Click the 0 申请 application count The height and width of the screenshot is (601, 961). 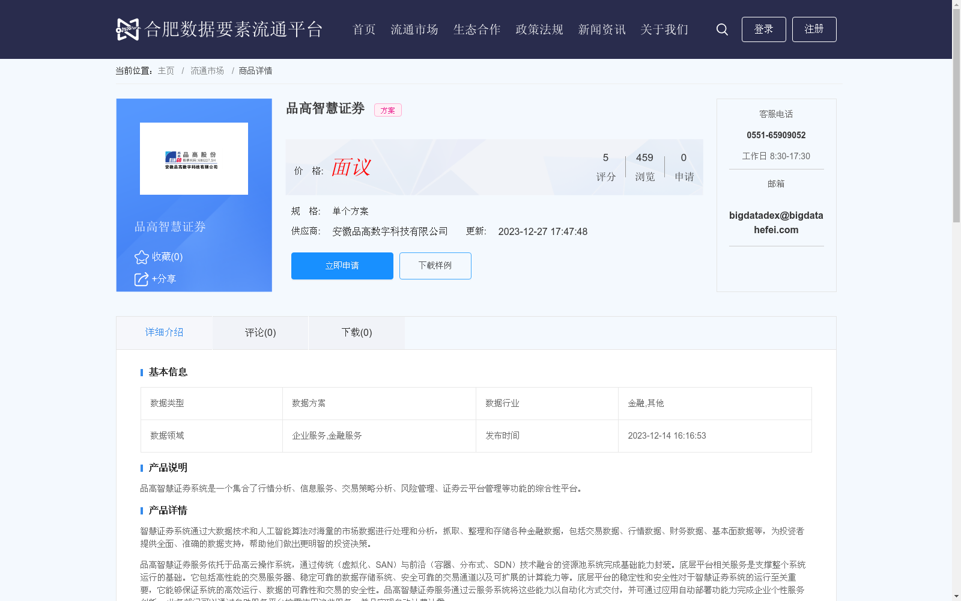[x=684, y=166]
